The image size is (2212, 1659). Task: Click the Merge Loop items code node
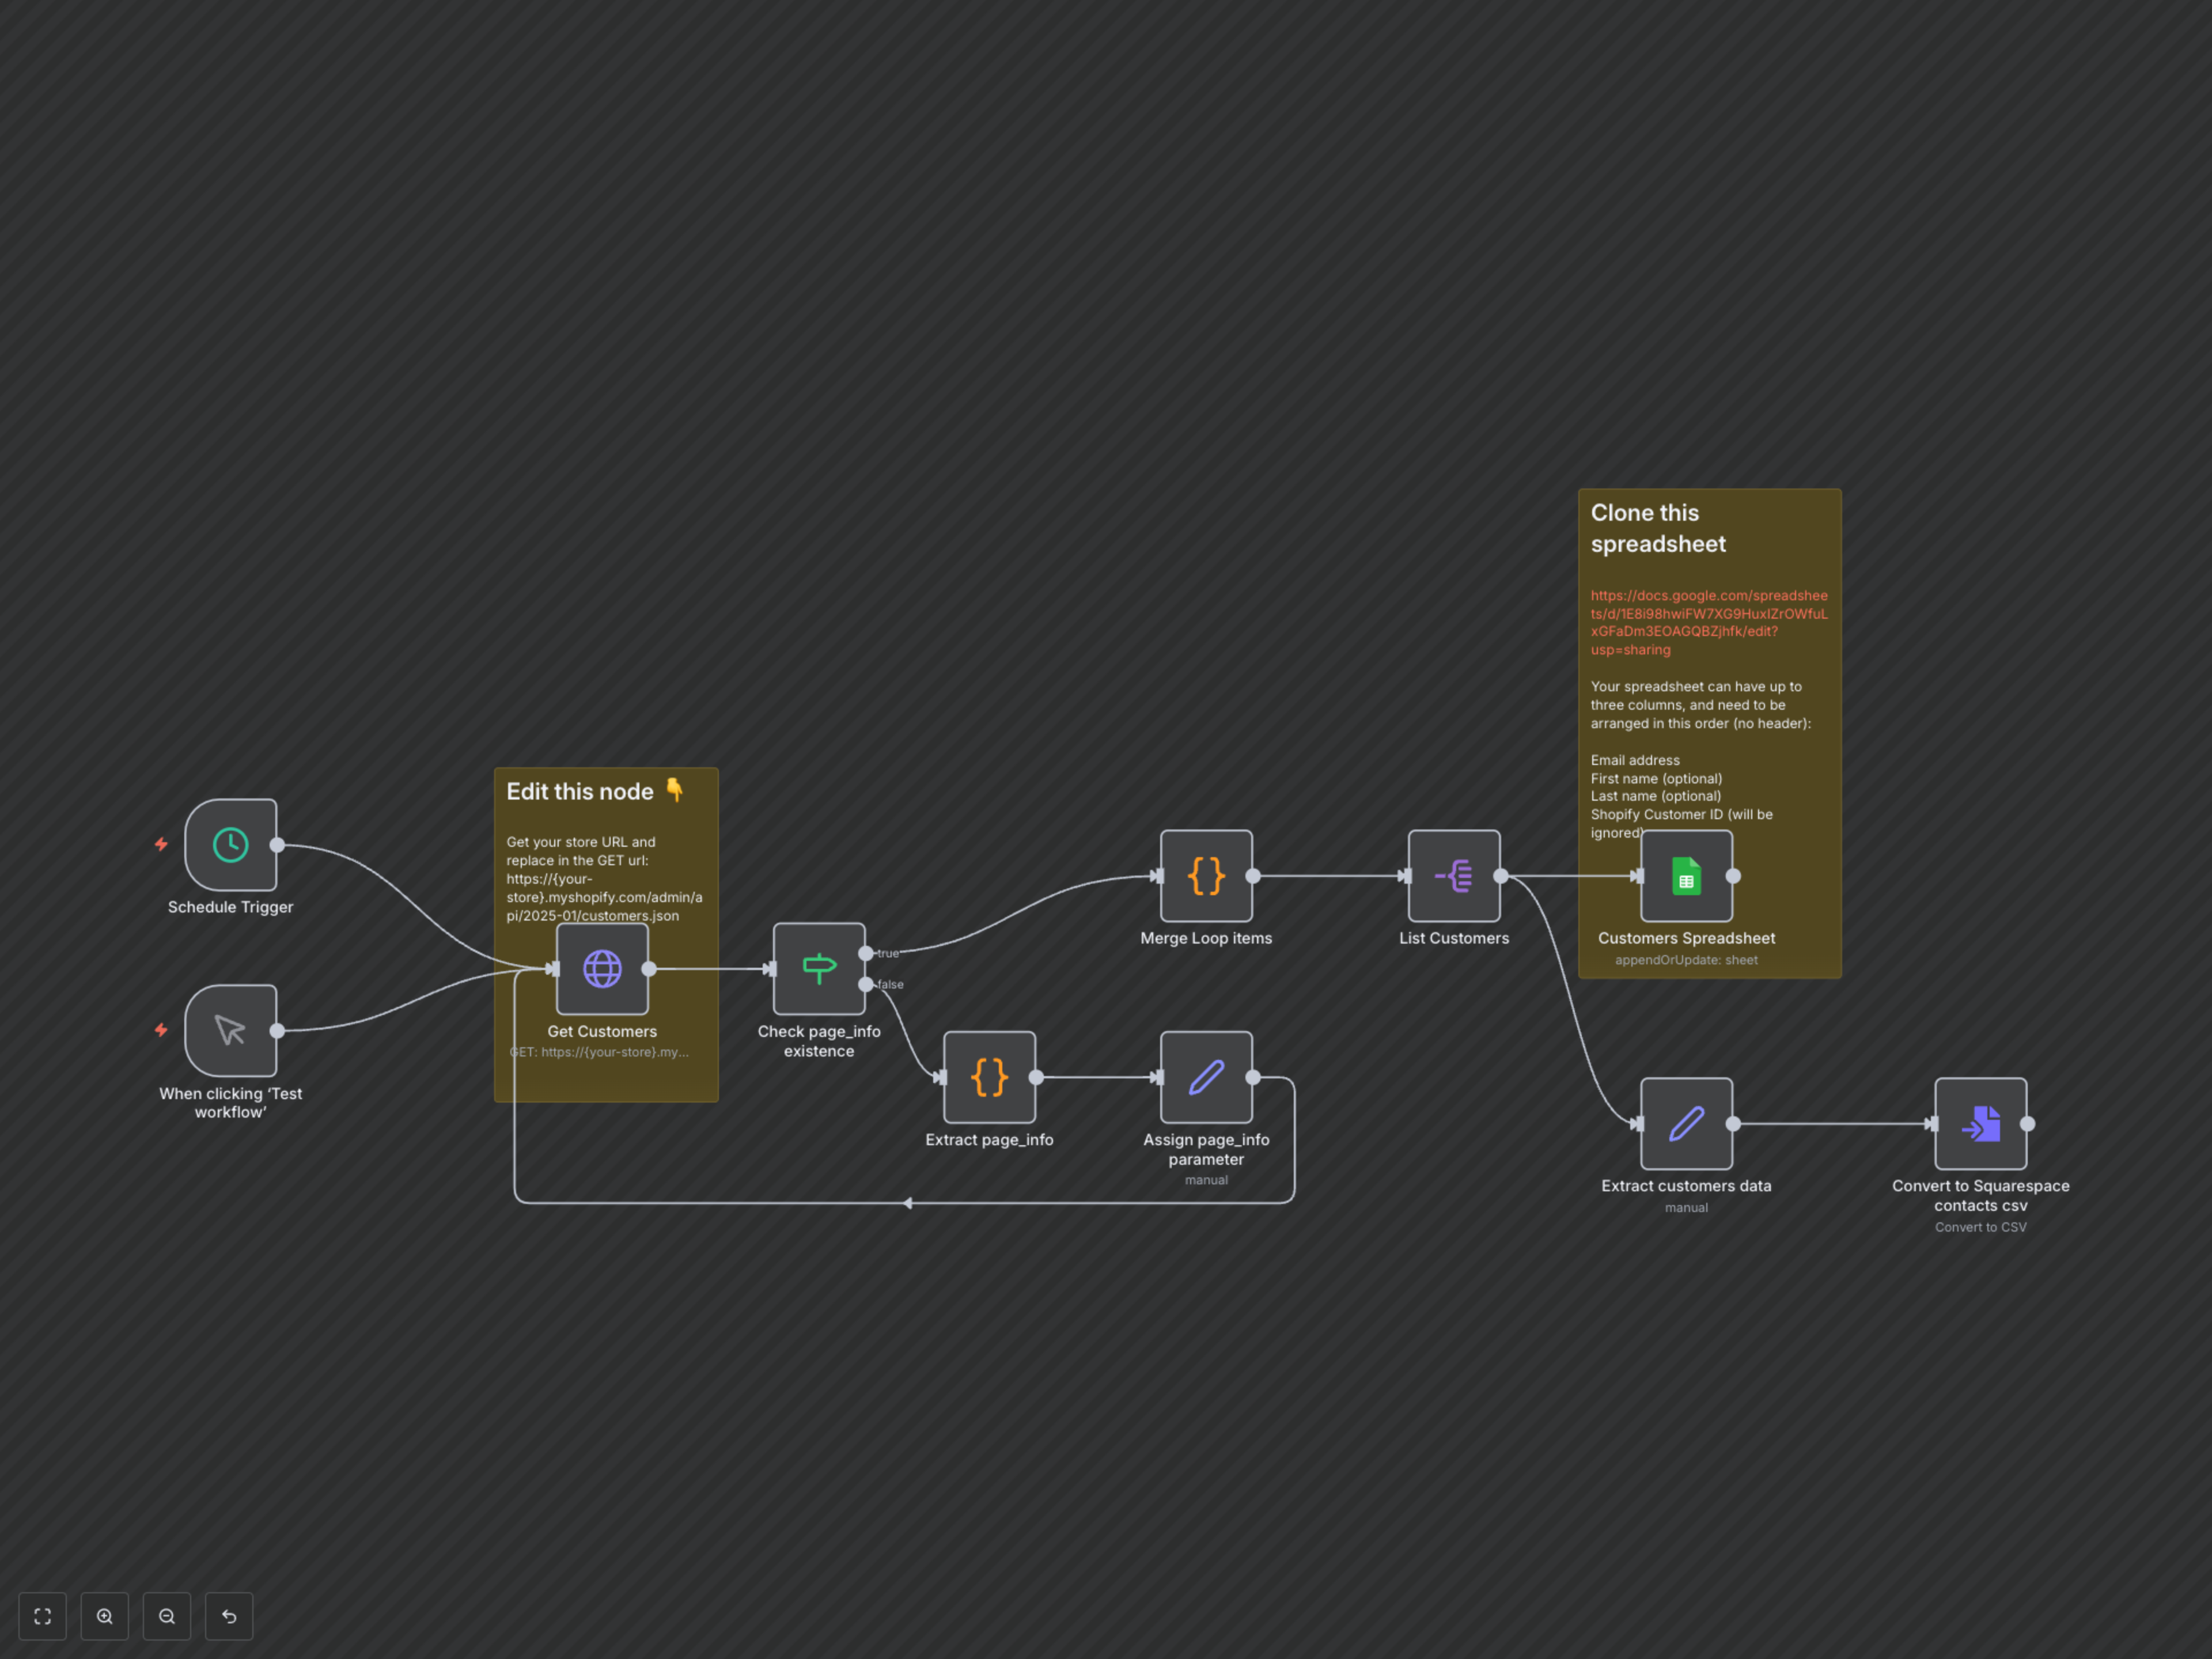click(1206, 876)
